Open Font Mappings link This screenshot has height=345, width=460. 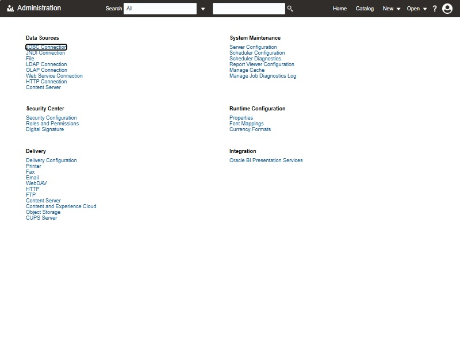247,124
